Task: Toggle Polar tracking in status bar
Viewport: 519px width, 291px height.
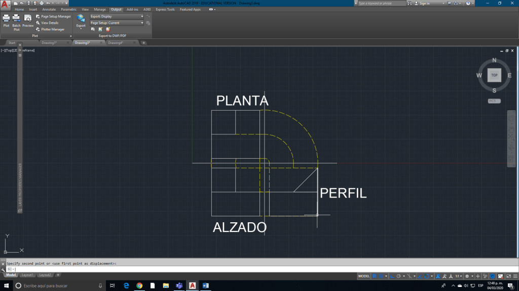Action: [399, 276]
